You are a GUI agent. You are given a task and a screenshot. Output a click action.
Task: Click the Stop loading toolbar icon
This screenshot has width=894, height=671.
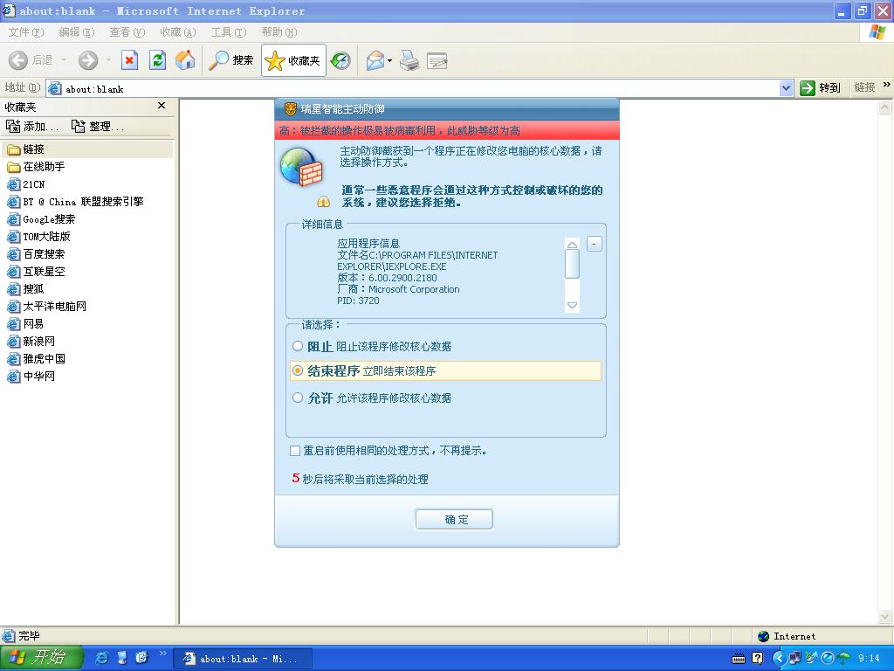129,60
